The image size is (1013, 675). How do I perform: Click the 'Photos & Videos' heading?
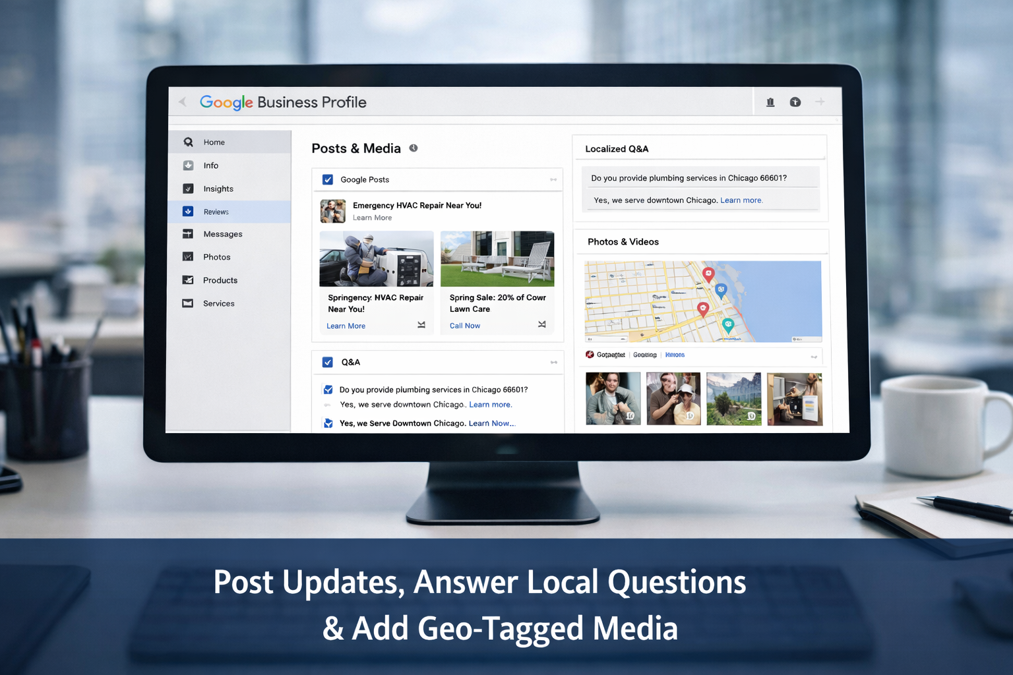(x=623, y=242)
